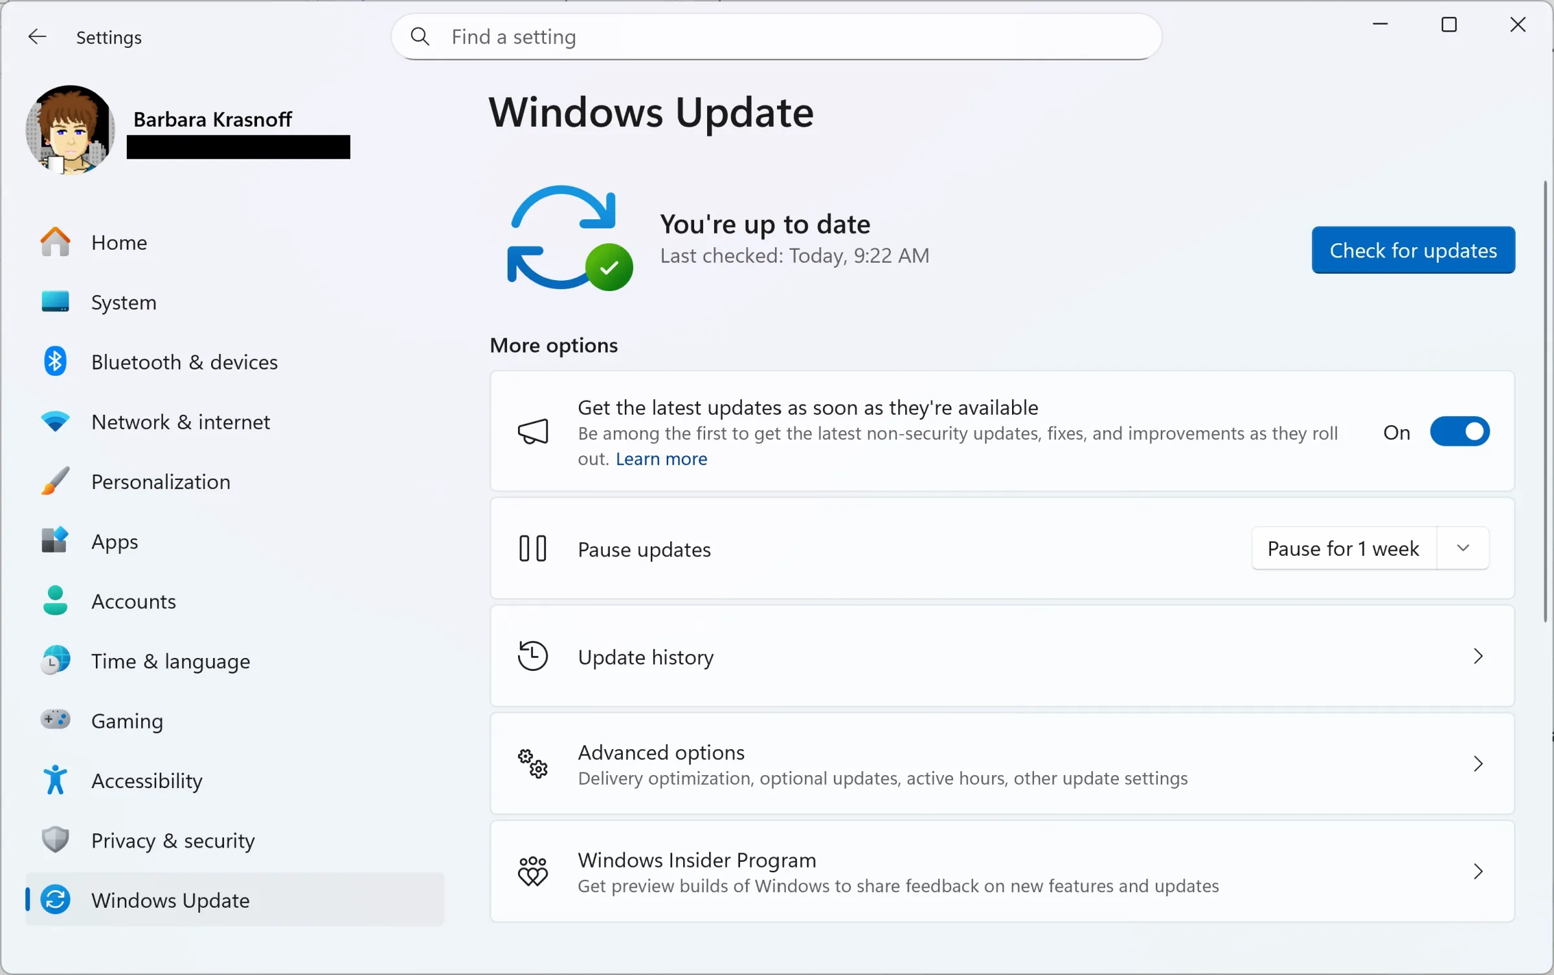Open the Learn more link
Viewport: 1554px width, 975px height.
[661, 459]
